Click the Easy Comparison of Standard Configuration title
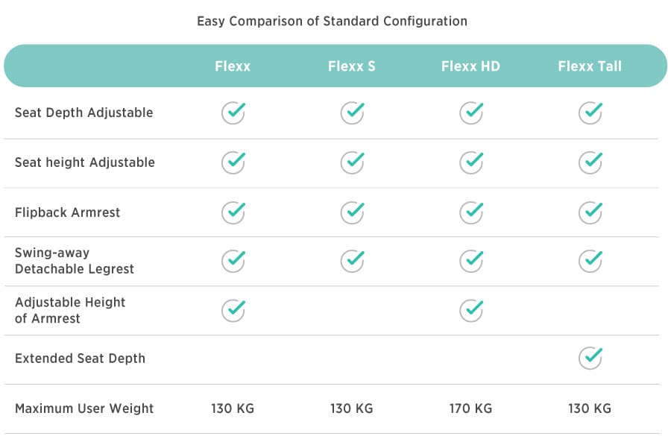The width and height of the screenshot is (671, 439). point(332,22)
